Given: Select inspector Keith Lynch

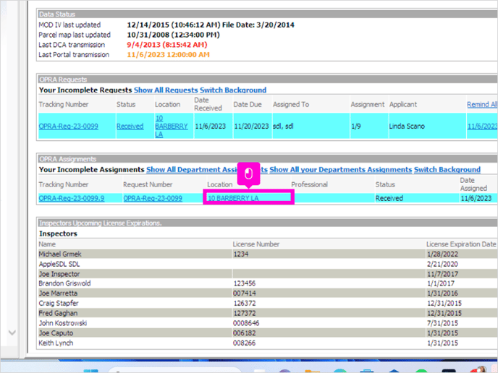Looking at the screenshot, I should 56,343.
